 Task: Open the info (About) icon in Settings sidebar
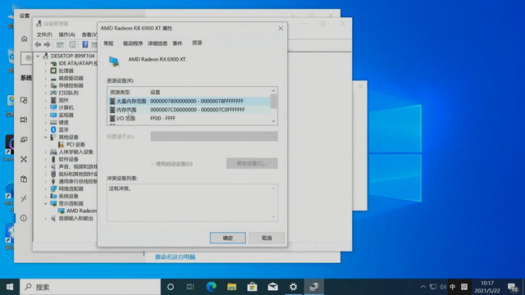point(24,218)
